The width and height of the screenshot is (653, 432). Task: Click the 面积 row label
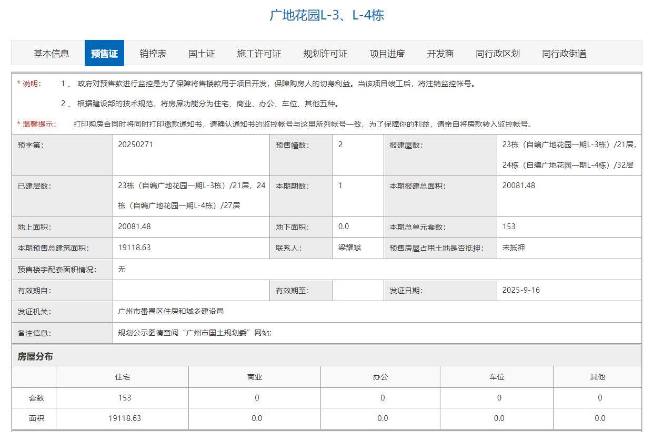coord(36,419)
